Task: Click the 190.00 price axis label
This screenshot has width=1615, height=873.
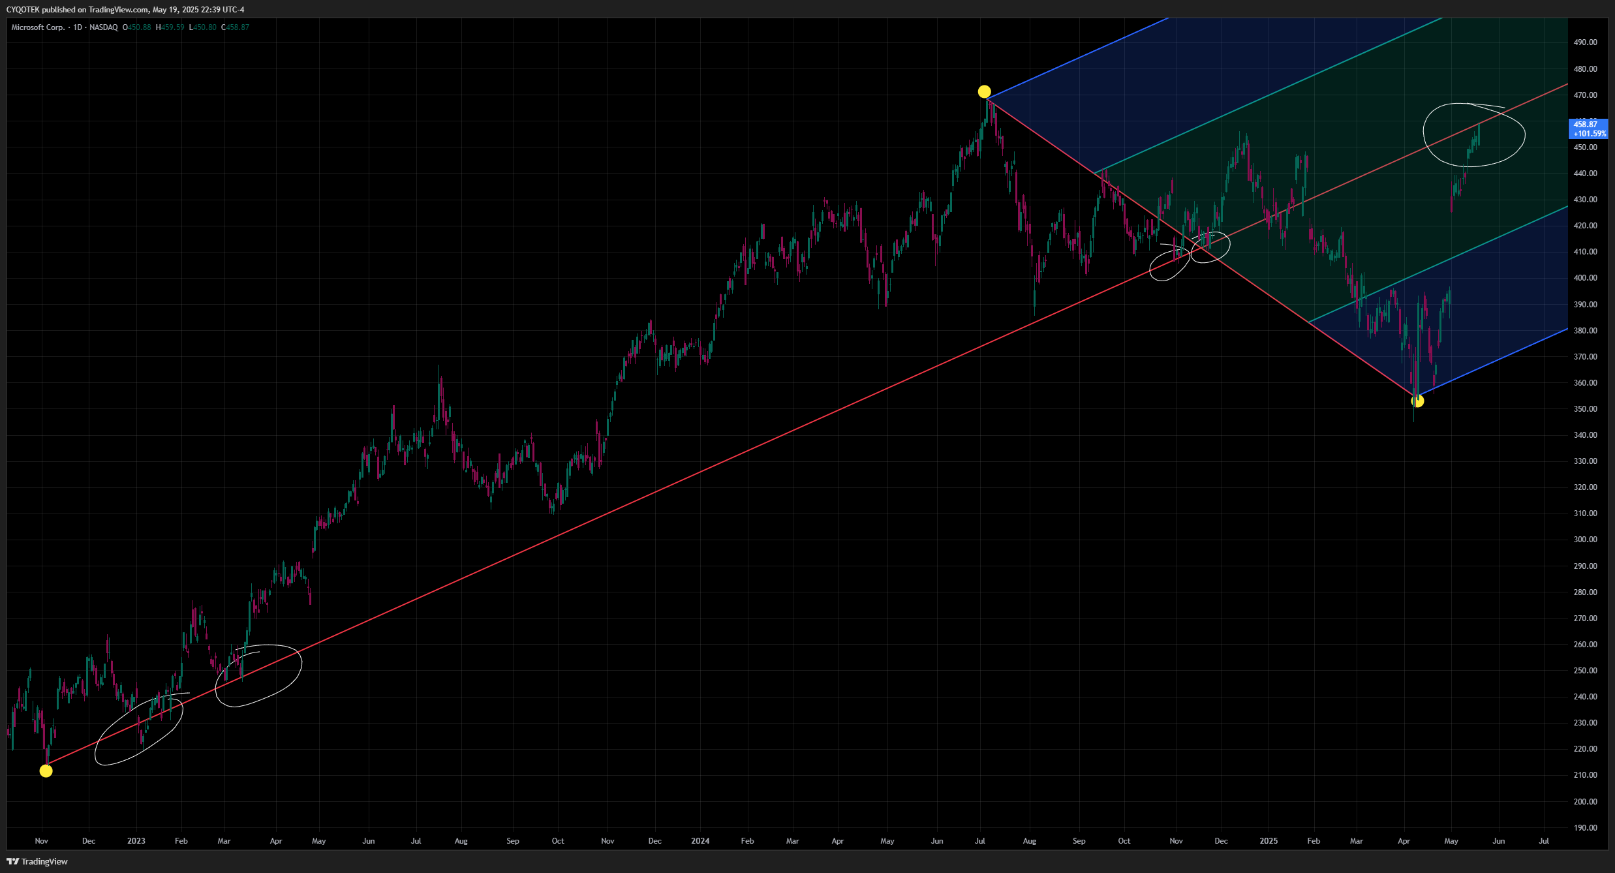Action: coord(1585,828)
